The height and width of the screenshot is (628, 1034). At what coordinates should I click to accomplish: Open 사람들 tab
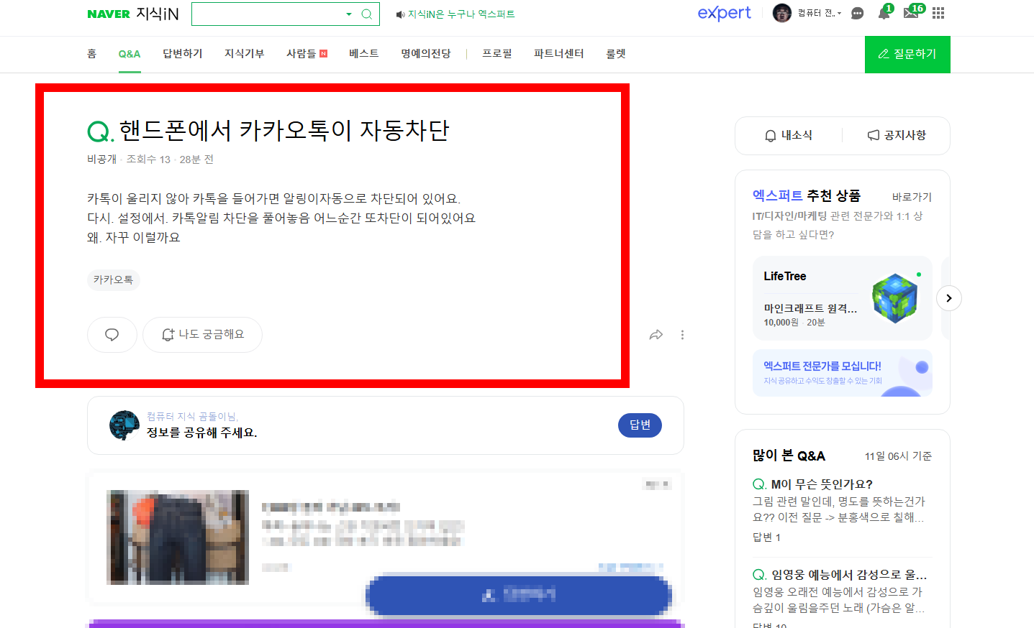[x=307, y=54]
